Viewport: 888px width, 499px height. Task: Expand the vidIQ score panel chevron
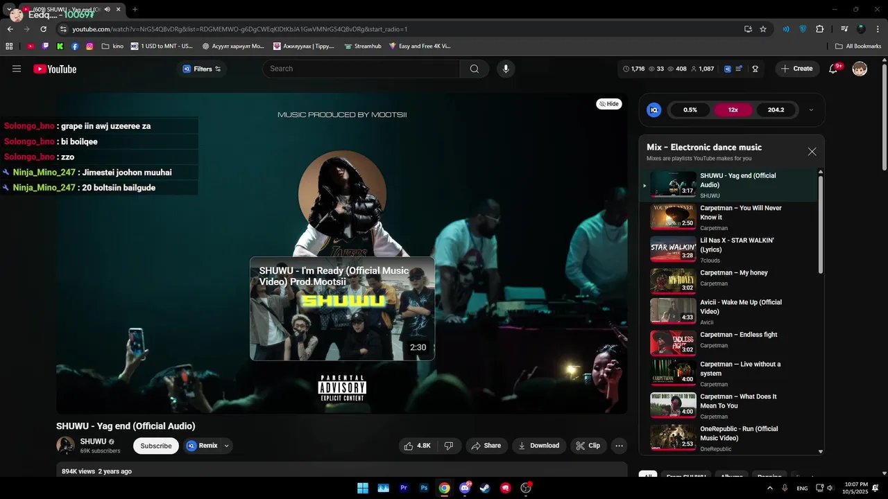click(x=811, y=110)
